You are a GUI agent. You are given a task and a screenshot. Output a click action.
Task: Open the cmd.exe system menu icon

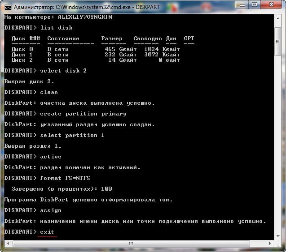[8, 7]
